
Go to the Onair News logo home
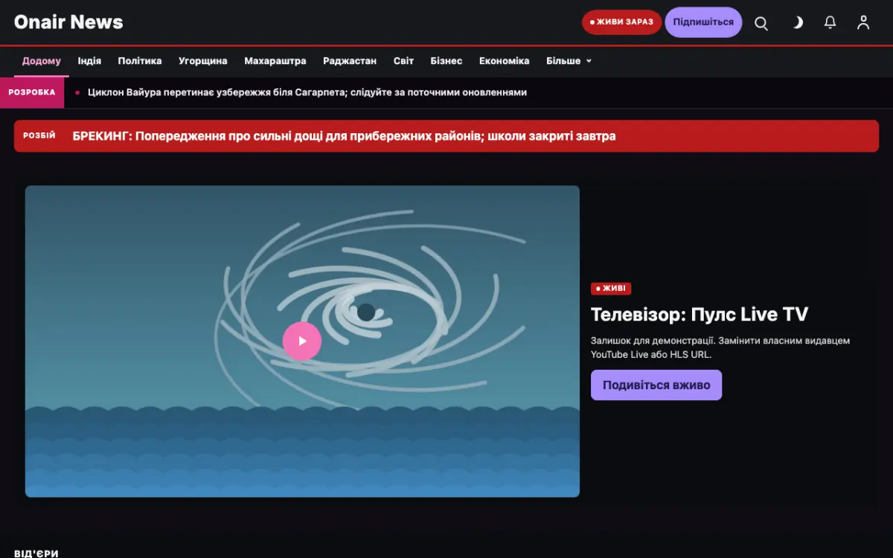(68, 22)
